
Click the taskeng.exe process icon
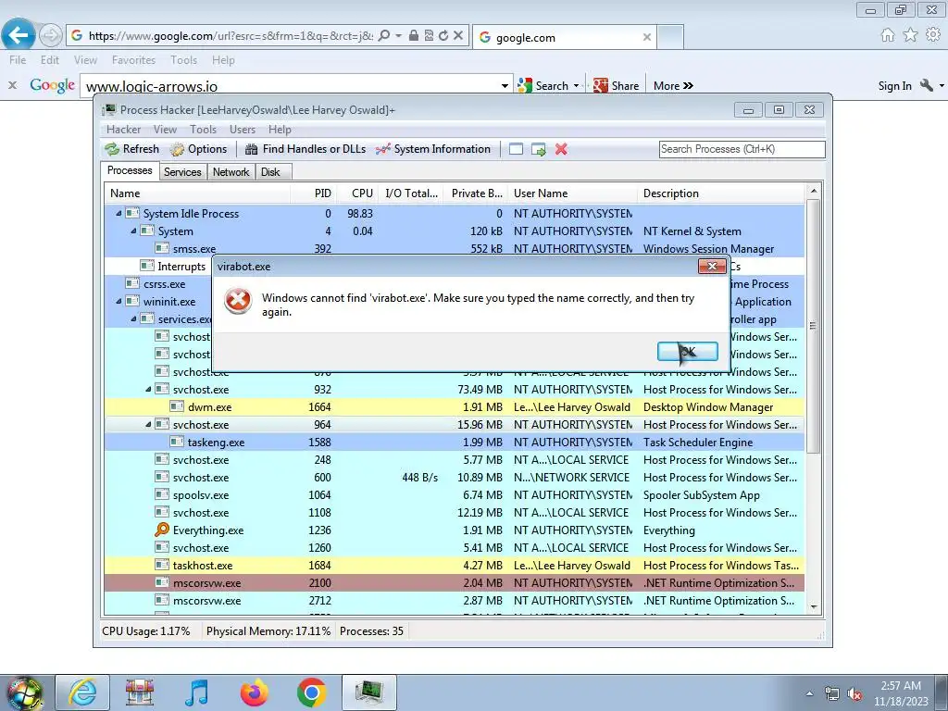177,442
